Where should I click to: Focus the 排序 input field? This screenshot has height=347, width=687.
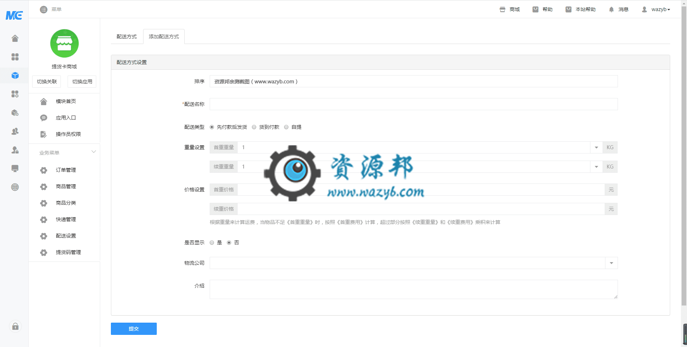[x=414, y=81]
